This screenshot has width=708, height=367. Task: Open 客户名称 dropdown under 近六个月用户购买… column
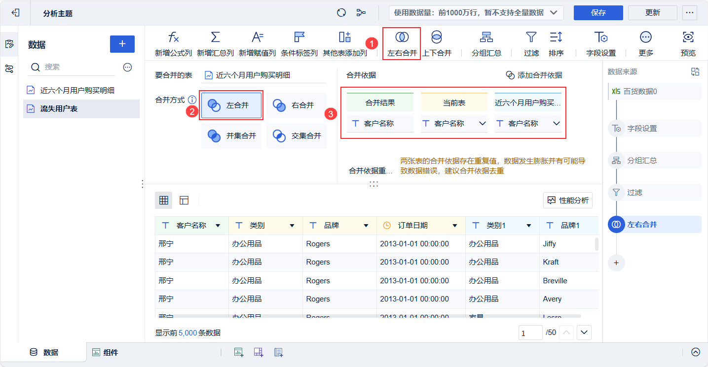tap(528, 124)
